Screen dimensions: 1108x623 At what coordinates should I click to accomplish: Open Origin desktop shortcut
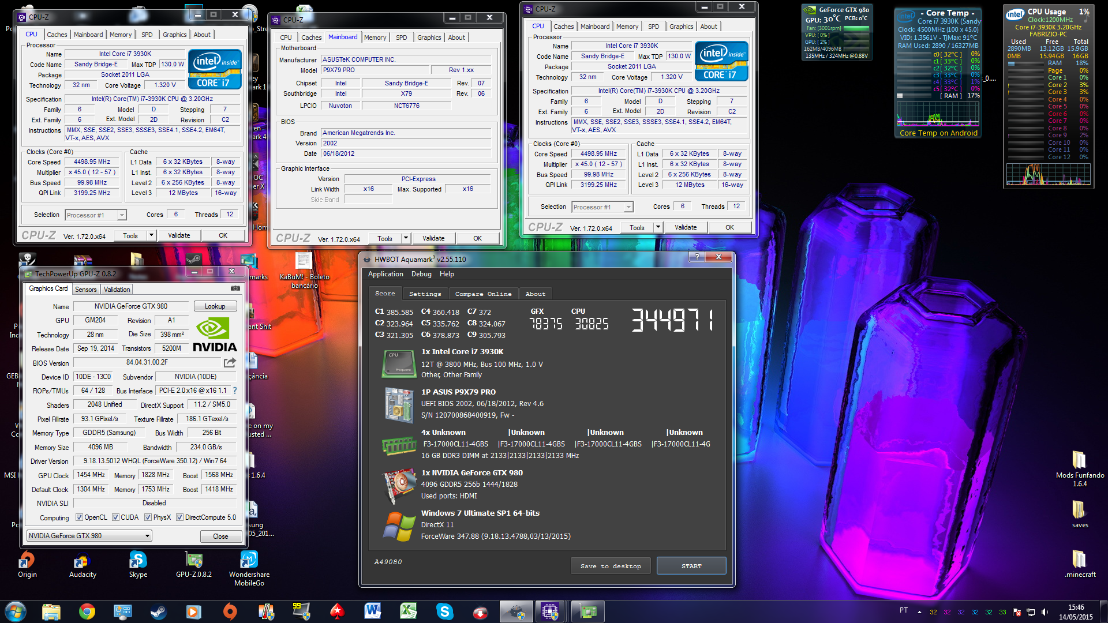[x=27, y=565]
